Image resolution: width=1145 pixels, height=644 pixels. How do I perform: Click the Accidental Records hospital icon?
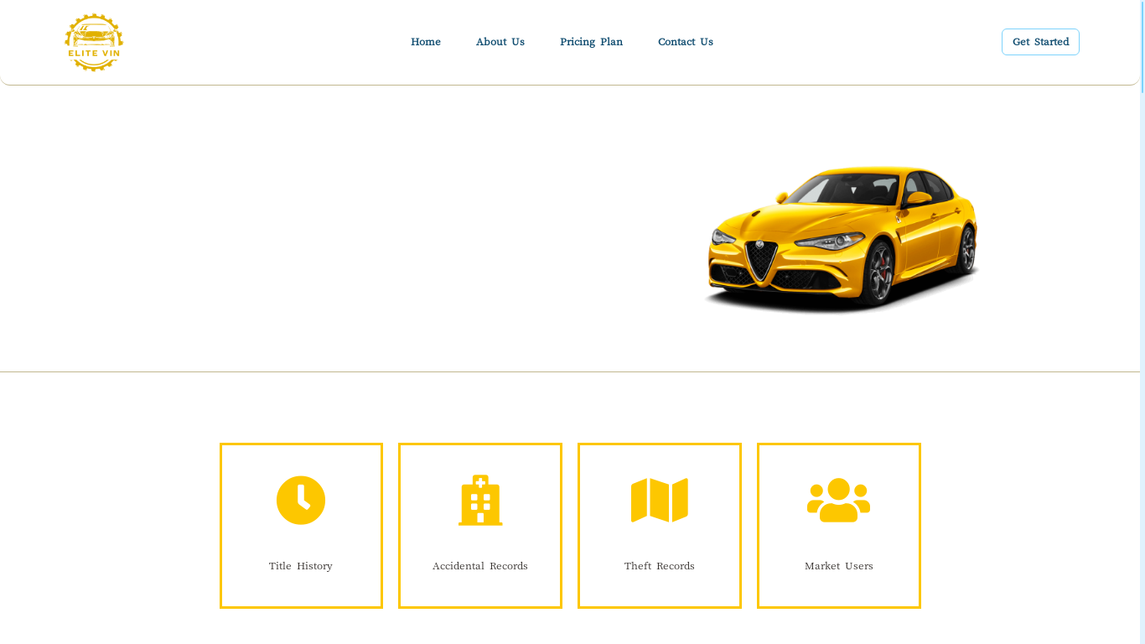(480, 500)
